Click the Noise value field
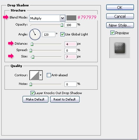139x140 pixels. coord(70,84)
